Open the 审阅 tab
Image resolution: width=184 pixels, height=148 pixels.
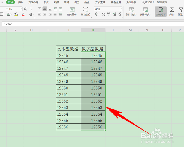[x=67, y=2]
